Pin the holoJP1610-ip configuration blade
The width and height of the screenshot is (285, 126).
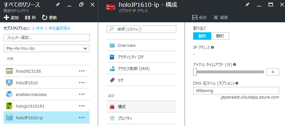click(x=247, y=5)
